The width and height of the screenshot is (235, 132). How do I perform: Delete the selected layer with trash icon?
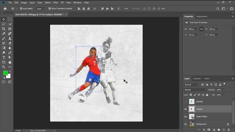click(x=228, y=129)
